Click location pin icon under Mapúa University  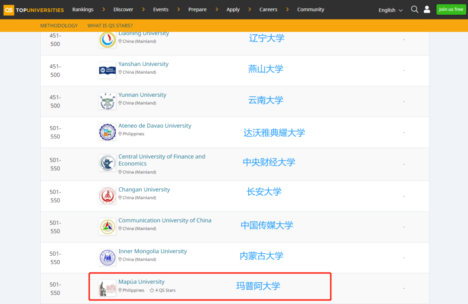(120, 290)
